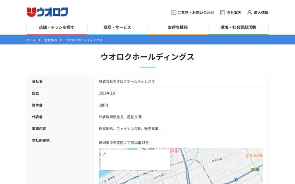Click the person icon beside 求人情報
This screenshot has height=184, width=295.
coord(249,12)
